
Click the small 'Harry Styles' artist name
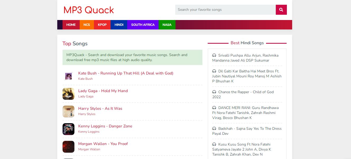pos(87,114)
